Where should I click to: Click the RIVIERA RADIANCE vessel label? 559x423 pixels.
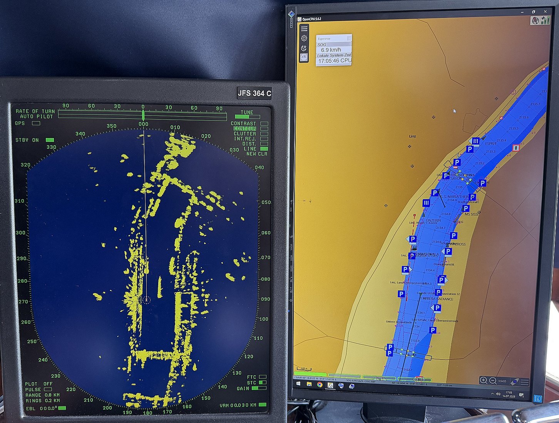(x=438, y=299)
